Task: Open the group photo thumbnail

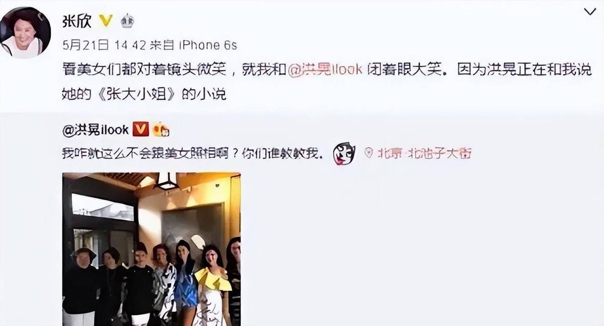Action: [x=152, y=249]
